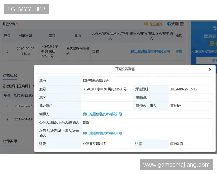Click the 开庭公告详情 dialog title

(125, 69)
